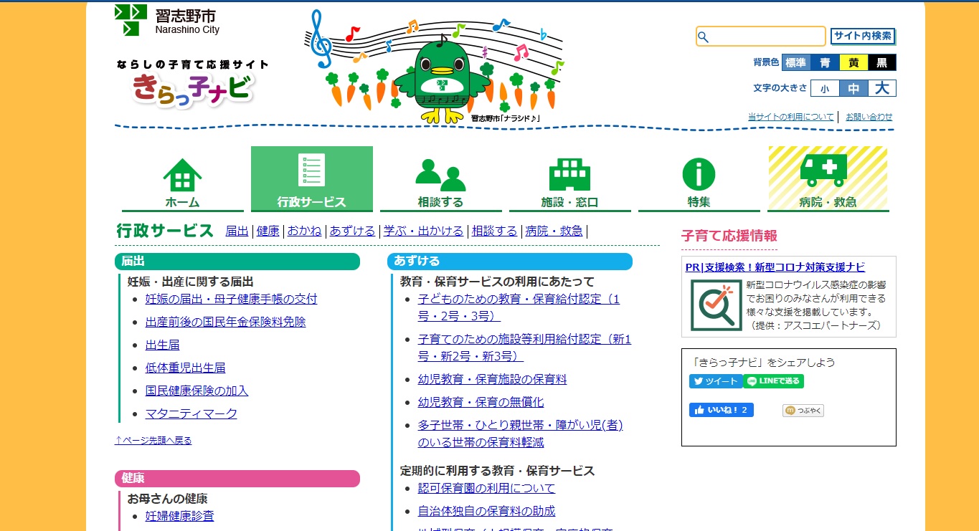Open 子どものための教育・保育給付認定 link
The width and height of the screenshot is (979, 531).
click(519, 307)
